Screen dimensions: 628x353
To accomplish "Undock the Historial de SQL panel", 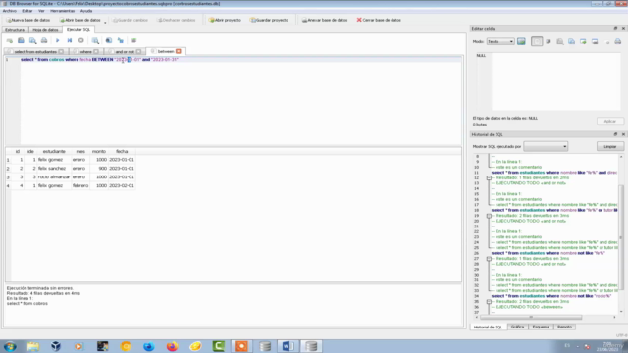I will click(x=615, y=135).
